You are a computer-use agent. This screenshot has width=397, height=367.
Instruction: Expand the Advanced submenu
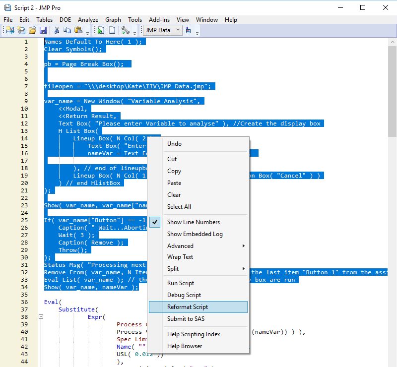[198, 246]
